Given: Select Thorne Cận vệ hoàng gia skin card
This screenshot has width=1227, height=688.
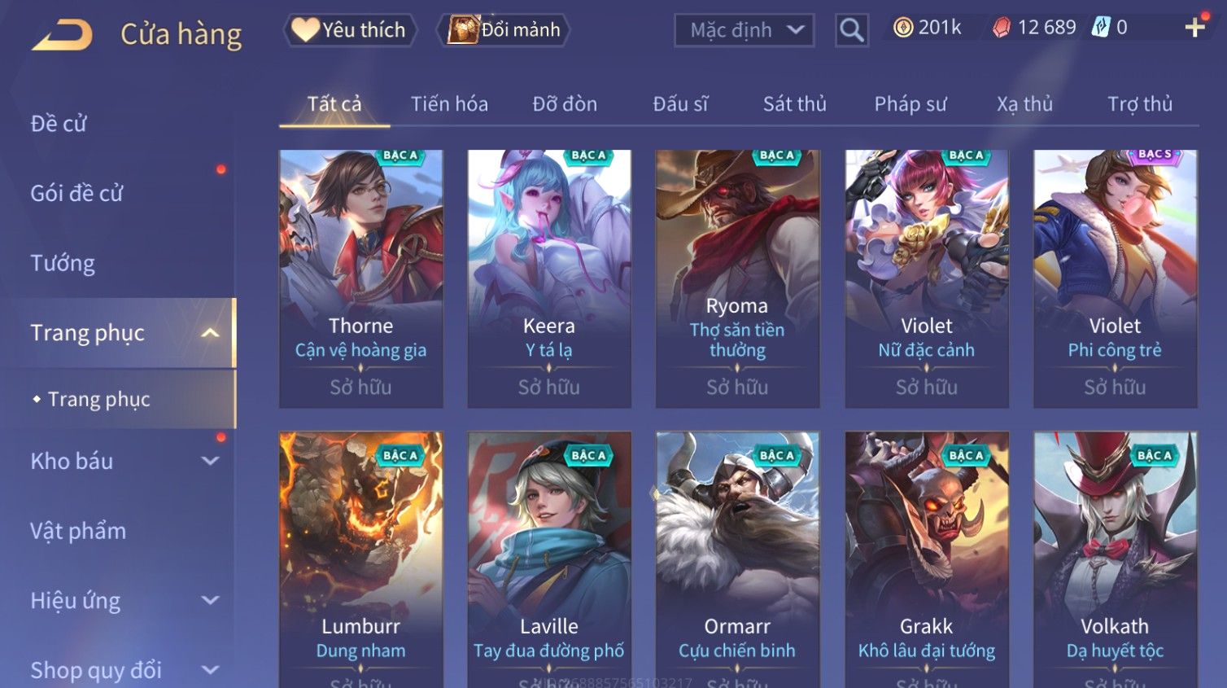Looking at the screenshot, I should coord(360,278).
